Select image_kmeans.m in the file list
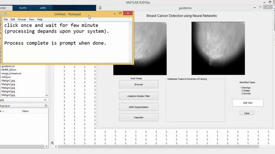 tap(11, 73)
